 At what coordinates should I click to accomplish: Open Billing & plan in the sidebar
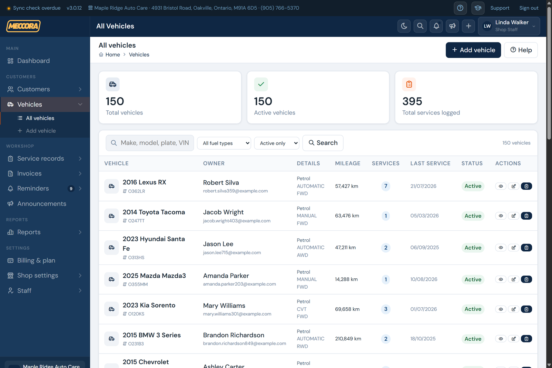click(x=45, y=260)
